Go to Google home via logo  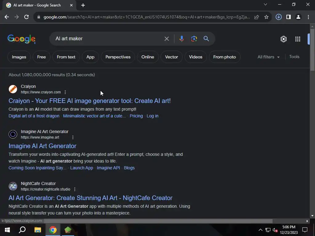22,39
